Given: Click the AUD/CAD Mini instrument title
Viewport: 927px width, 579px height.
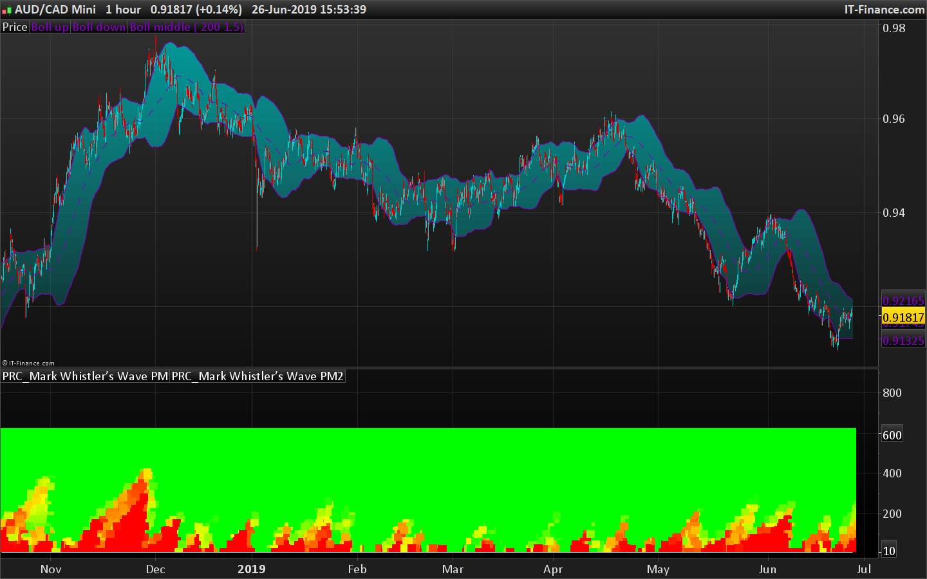Looking at the screenshot, I should [x=55, y=10].
